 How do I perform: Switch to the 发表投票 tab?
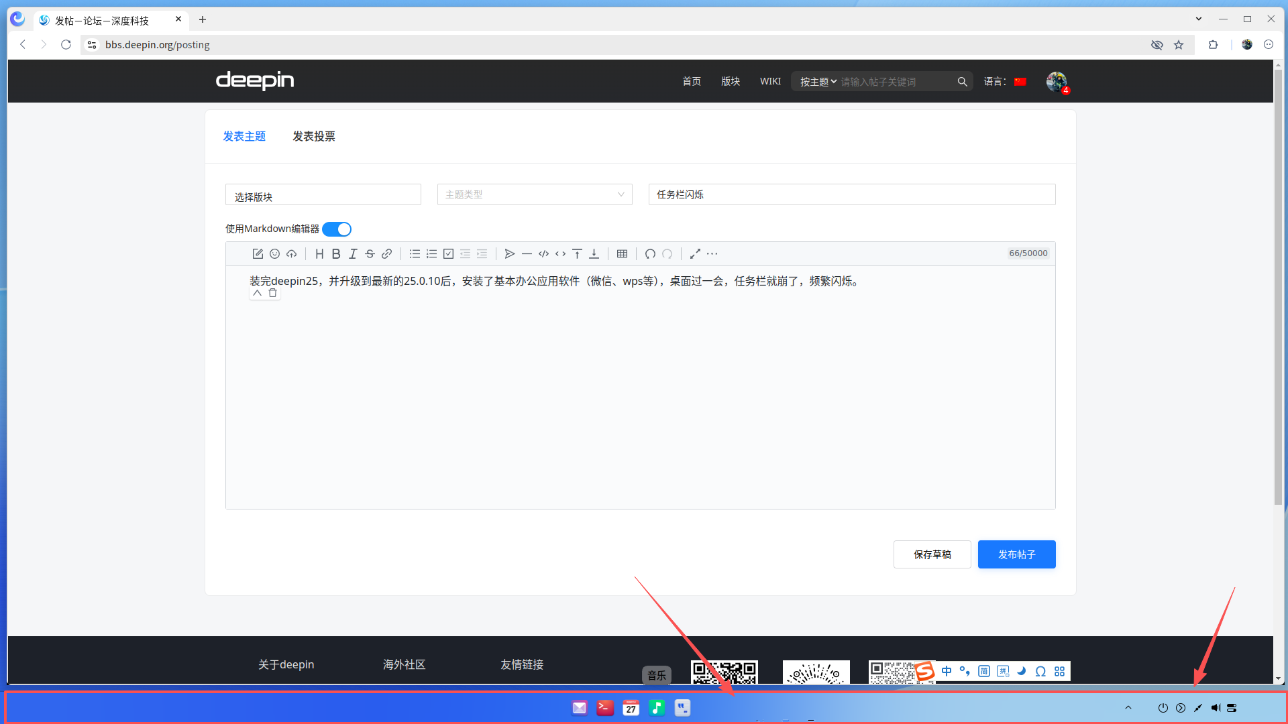click(313, 136)
